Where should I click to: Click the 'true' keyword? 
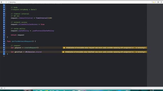click(43, 24)
